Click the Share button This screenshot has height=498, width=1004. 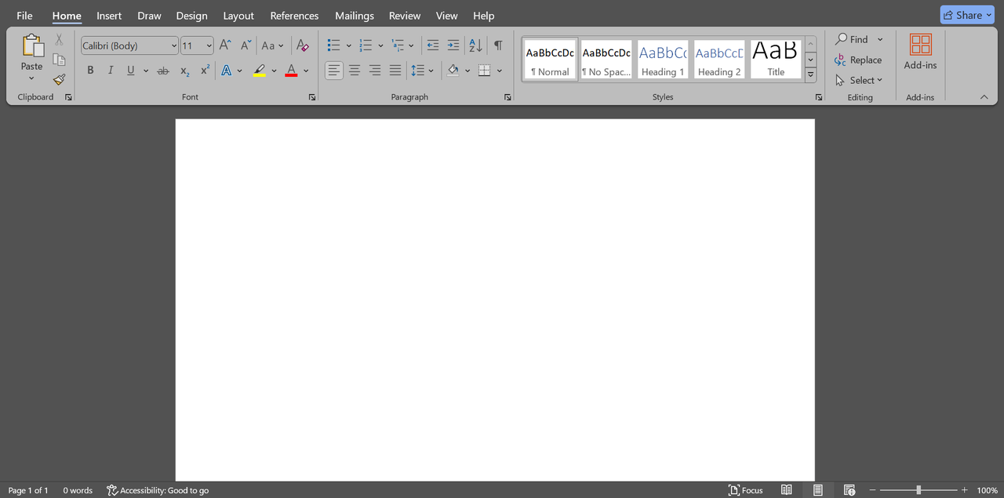tap(967, 15)
